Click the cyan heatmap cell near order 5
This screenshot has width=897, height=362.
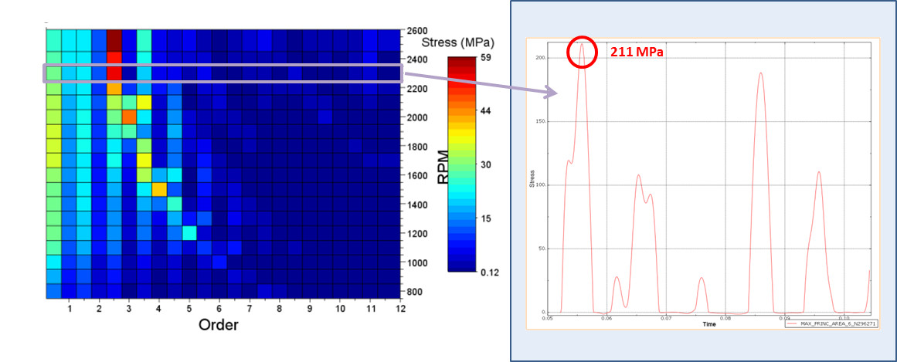tap(189, 233)
